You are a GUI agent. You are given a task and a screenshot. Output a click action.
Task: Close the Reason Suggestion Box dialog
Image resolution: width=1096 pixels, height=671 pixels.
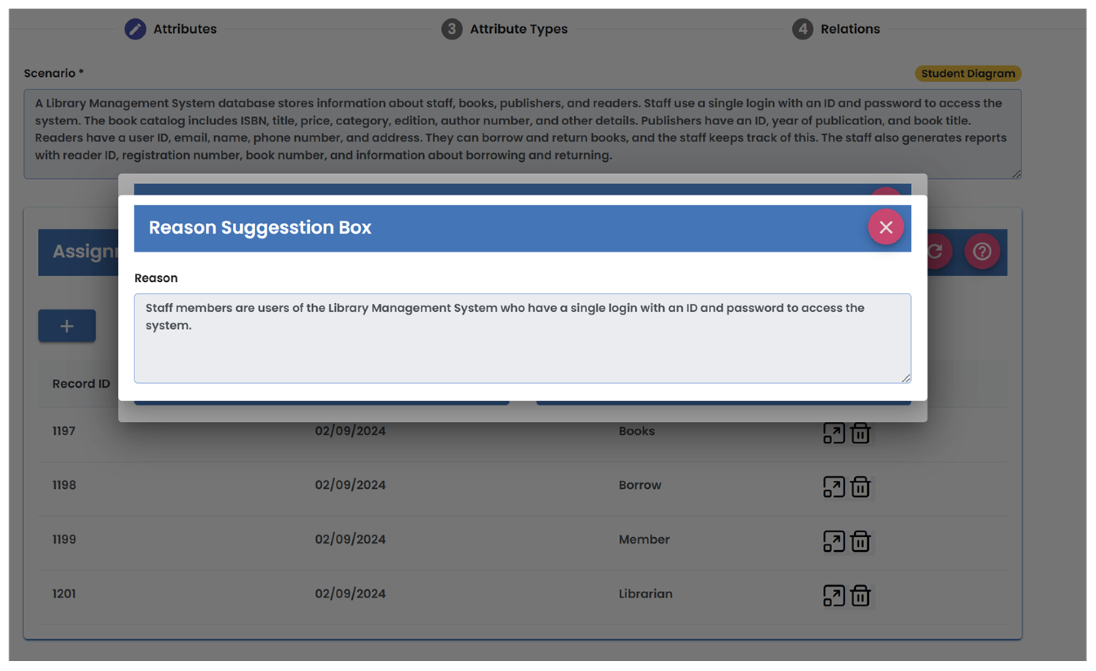coord(886,227)
